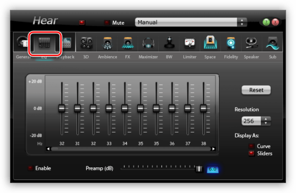Click the green help icon

pos(266,22)
